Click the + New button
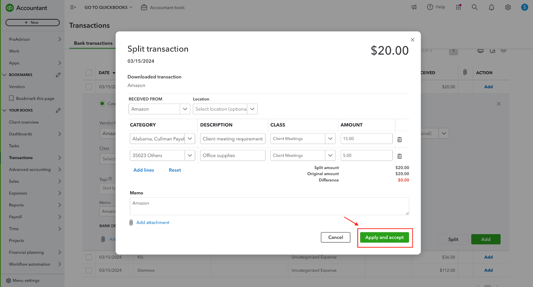Screen dimensions: 533x287 tap(33, 23)
